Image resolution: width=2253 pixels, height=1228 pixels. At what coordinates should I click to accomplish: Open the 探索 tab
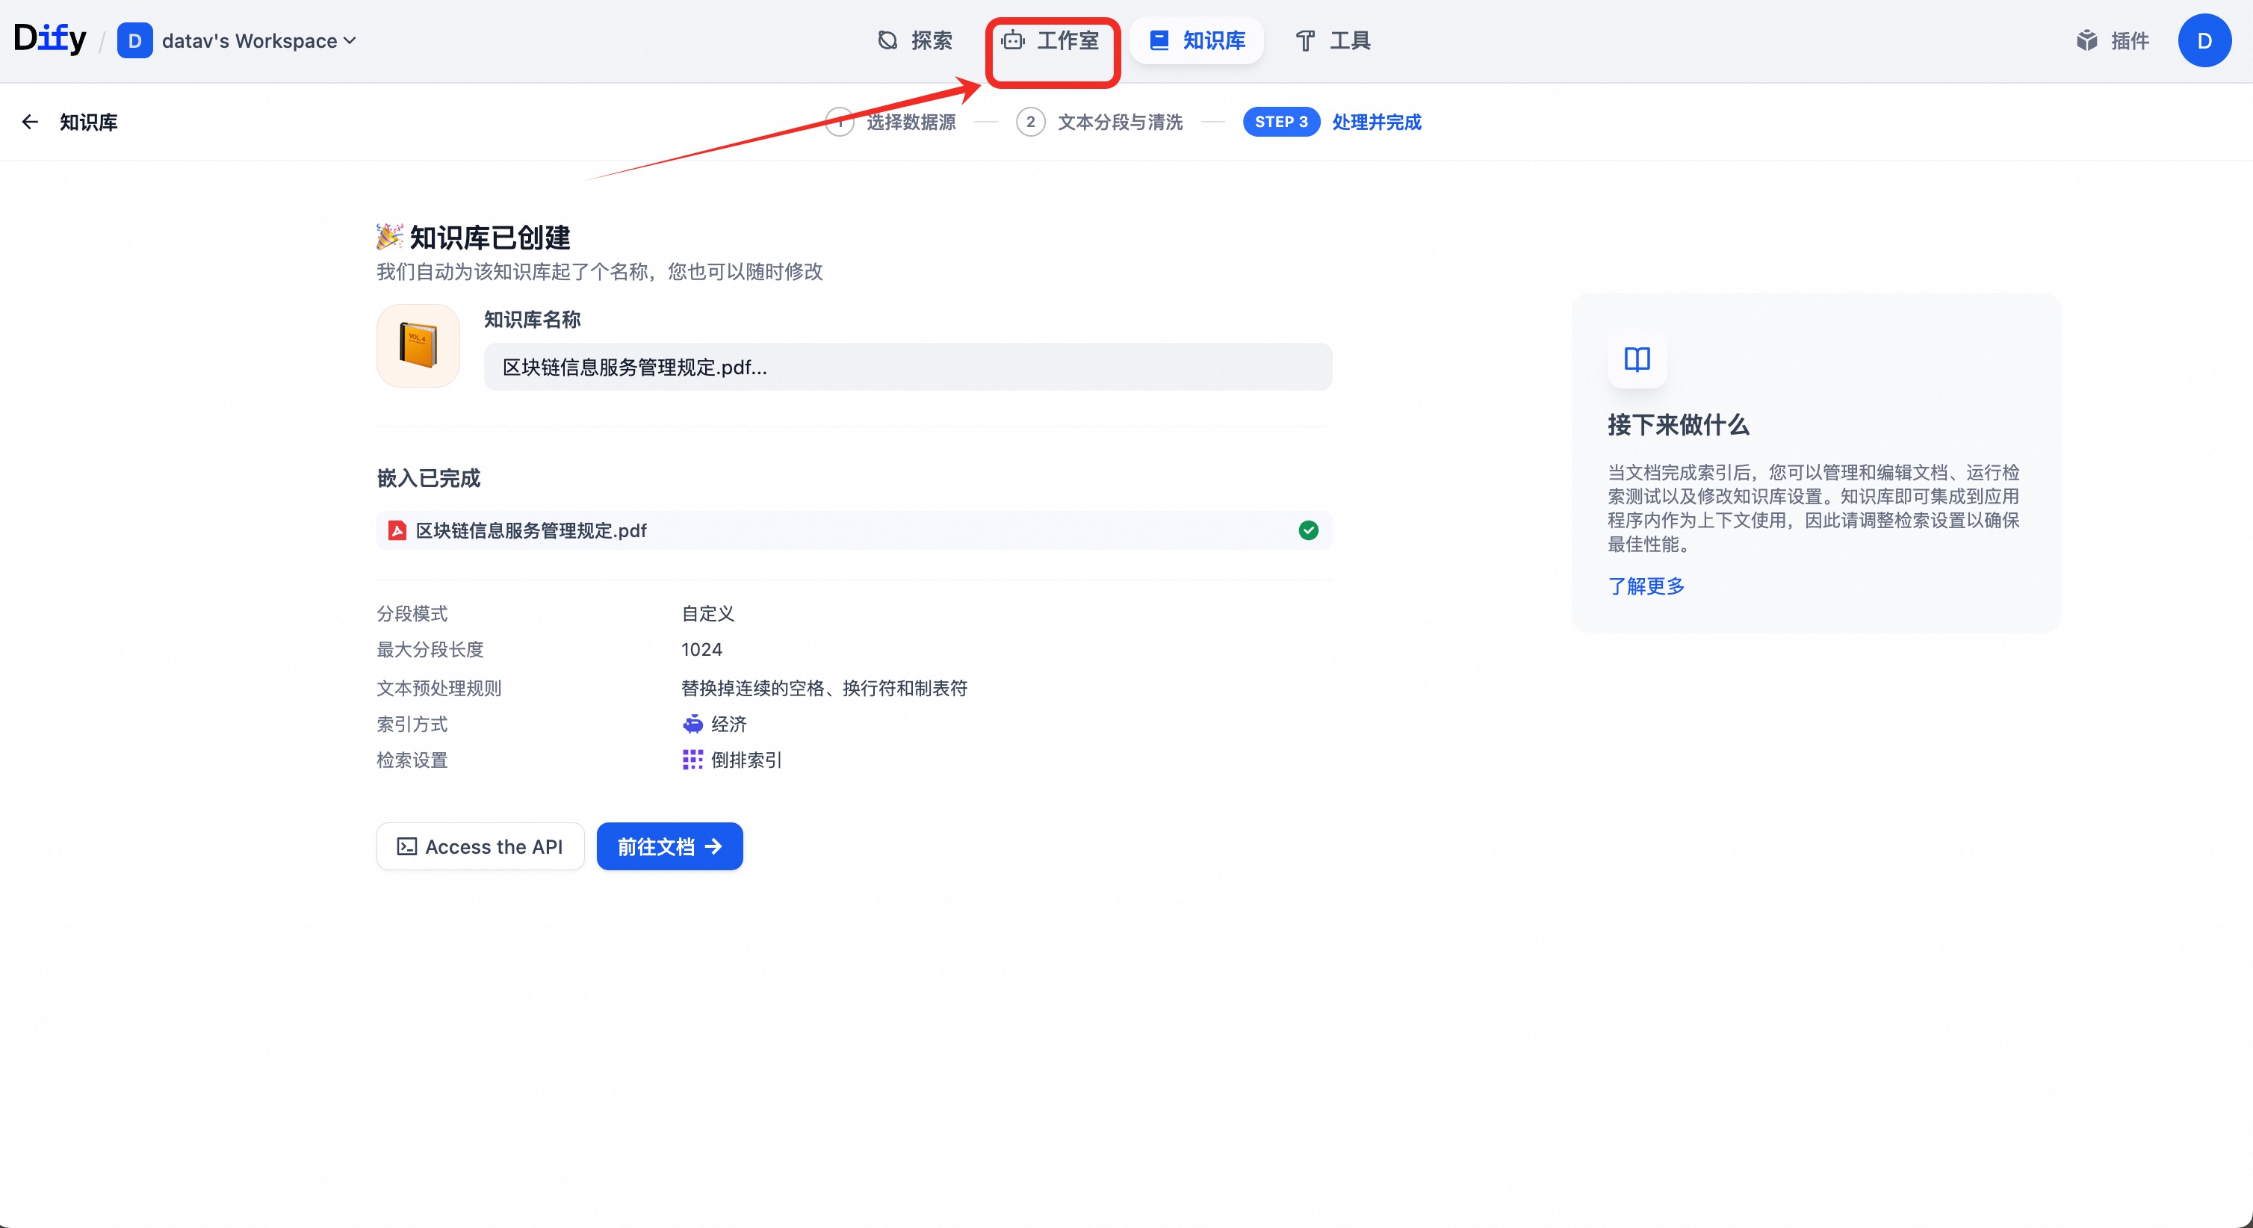coord(915,41)
